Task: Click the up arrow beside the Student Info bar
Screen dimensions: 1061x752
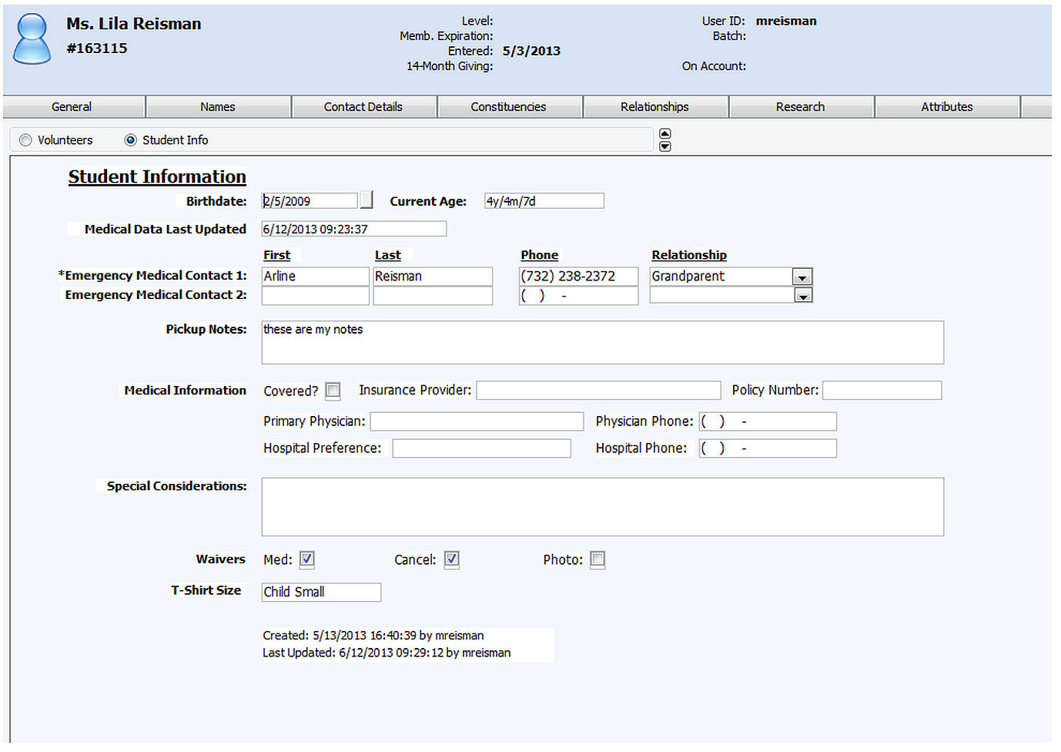Action: [x=665, y=133]
